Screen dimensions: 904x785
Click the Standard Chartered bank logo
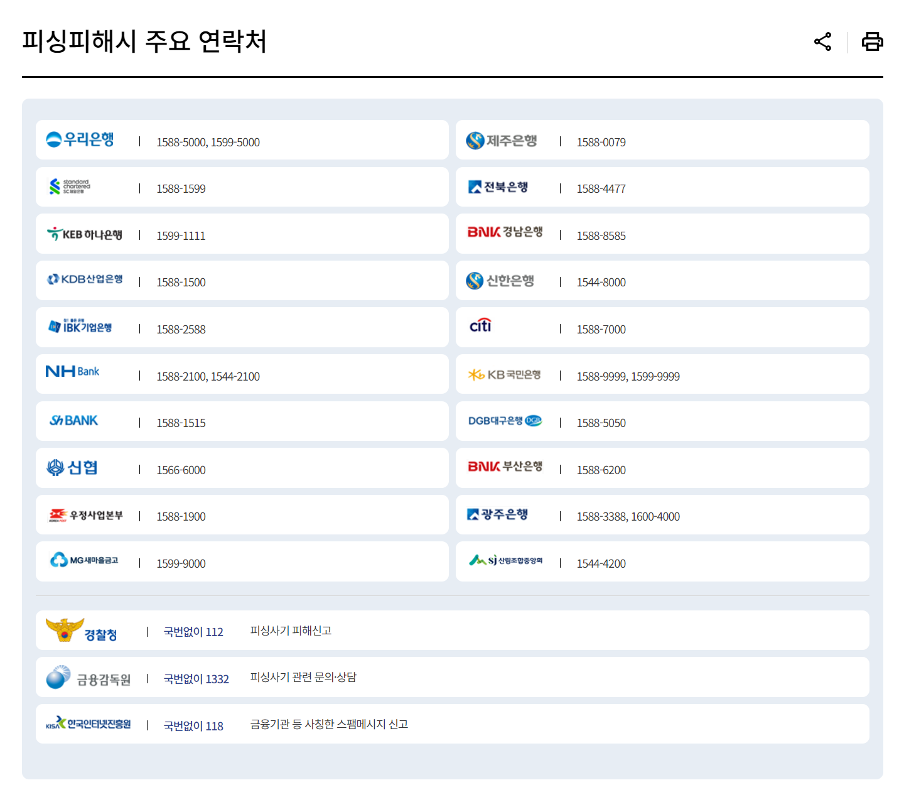click(70, 187)
